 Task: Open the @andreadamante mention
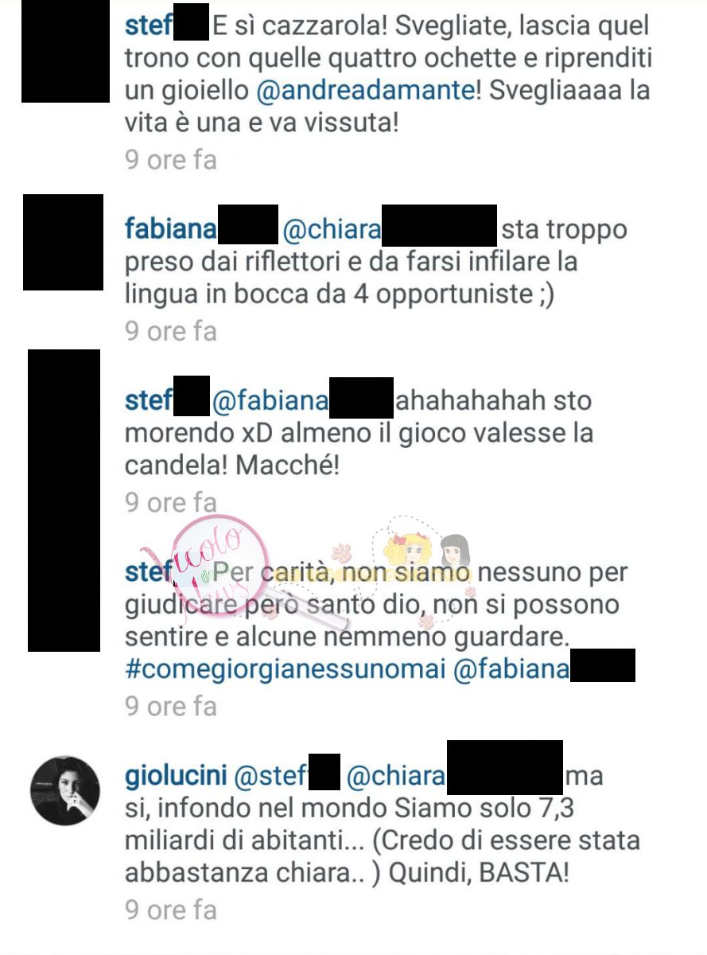(x=367, y=92)
